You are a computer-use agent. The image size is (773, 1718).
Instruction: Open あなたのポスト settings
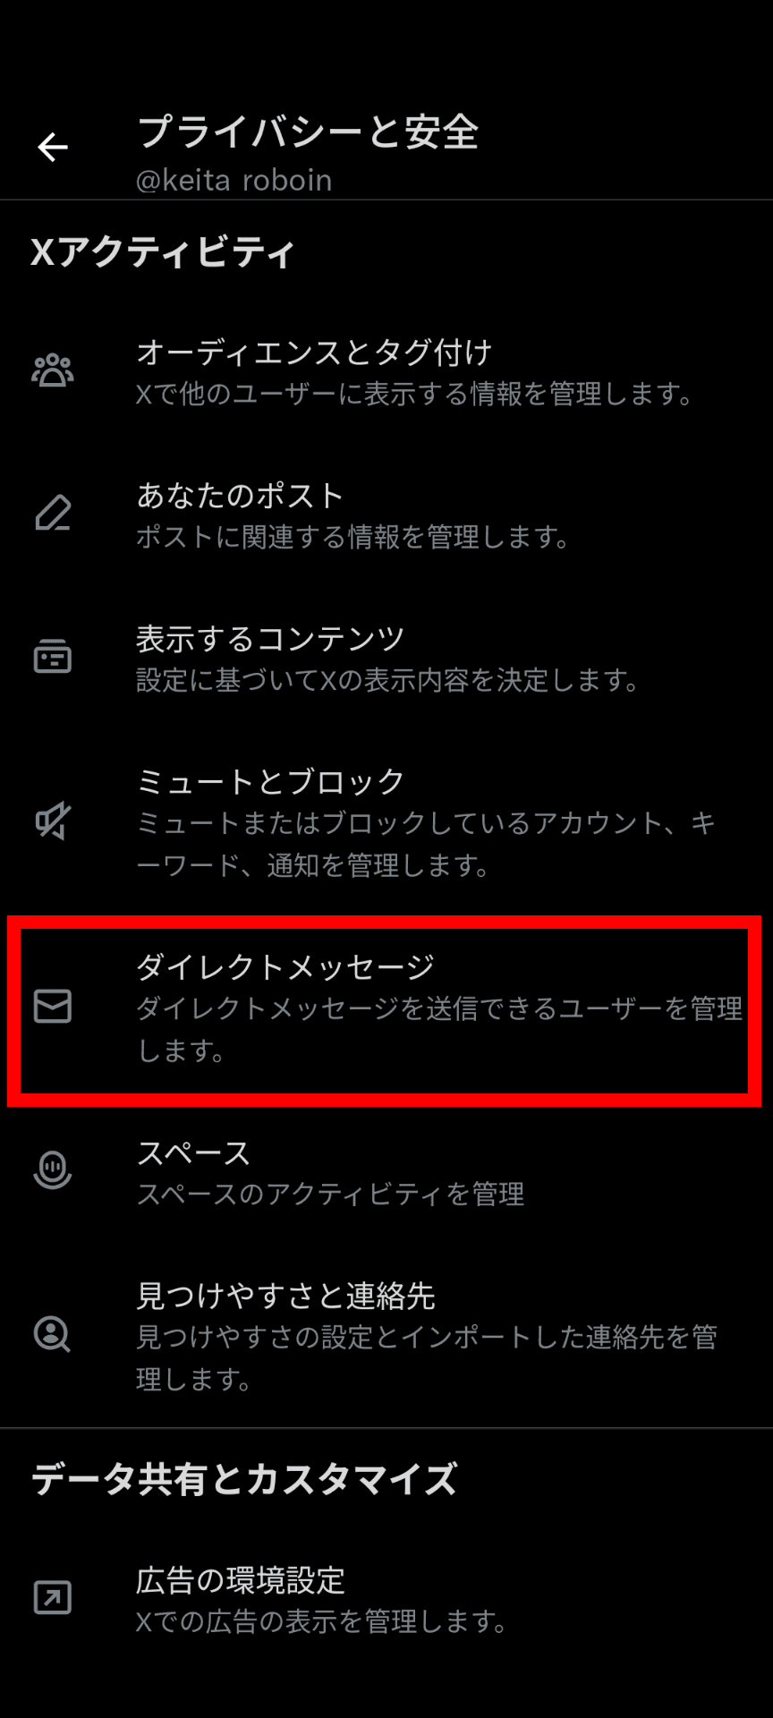click(x=386, y=514)
